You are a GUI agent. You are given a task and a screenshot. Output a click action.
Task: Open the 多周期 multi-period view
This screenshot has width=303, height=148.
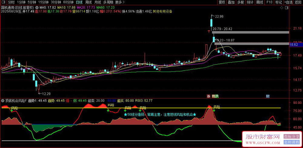(x=108, y=2)
